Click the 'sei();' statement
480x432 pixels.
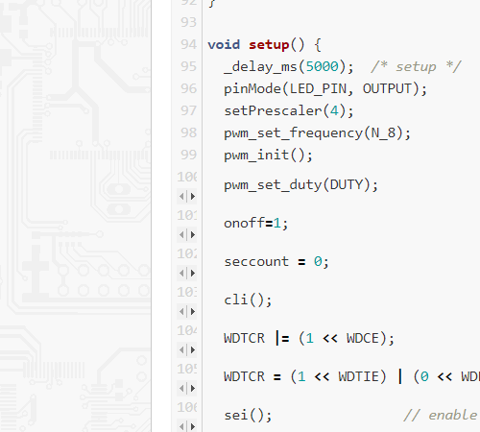[248, 416]
